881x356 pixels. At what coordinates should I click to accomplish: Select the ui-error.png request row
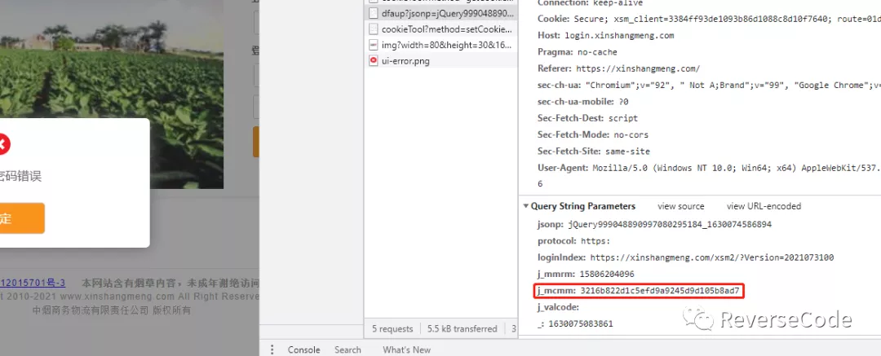tap(440, 60)
